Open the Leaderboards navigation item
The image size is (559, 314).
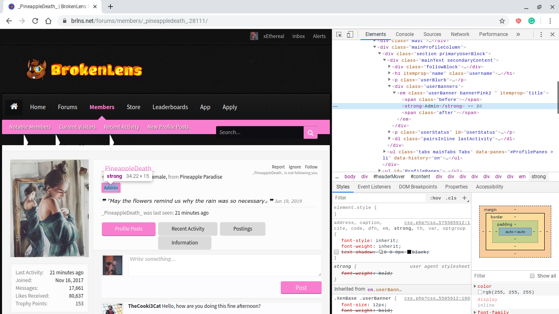[x=170, y=107]
